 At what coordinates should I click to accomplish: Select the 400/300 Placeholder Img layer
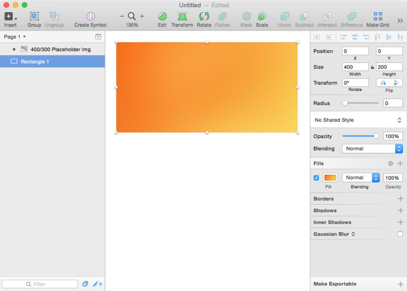60,49
